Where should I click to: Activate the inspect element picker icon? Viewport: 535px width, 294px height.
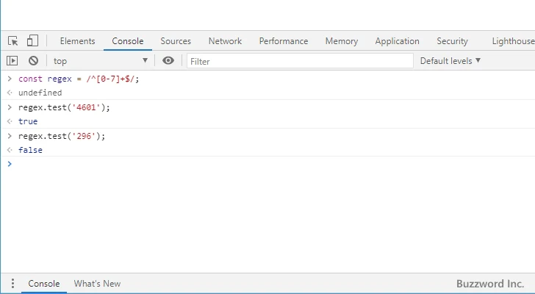coord(13,41)
